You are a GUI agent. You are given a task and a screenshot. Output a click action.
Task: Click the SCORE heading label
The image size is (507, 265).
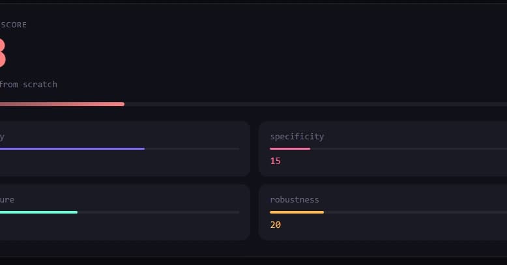[x=14, y=25]
